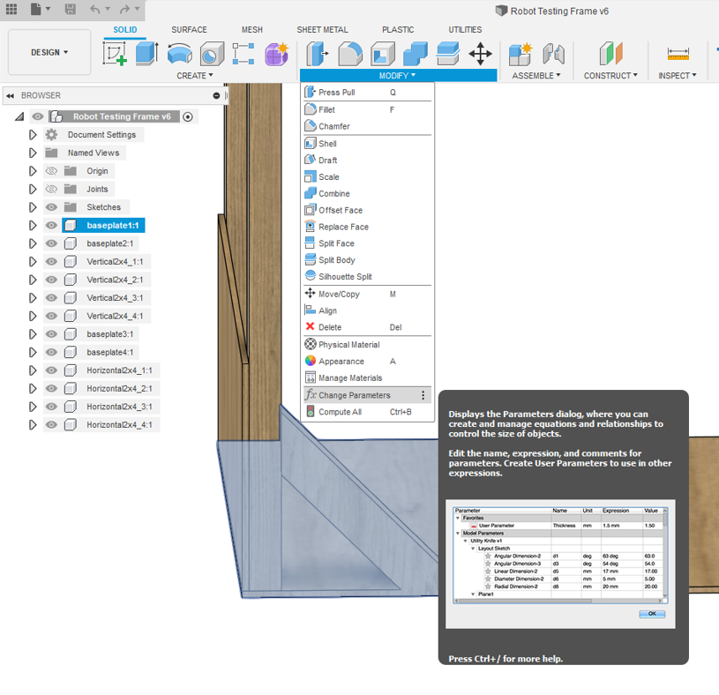Image resolution: width=719 pixels, height=695 pixels.
Task: Select the Create Form tool
Action: [x=276, y=53]
